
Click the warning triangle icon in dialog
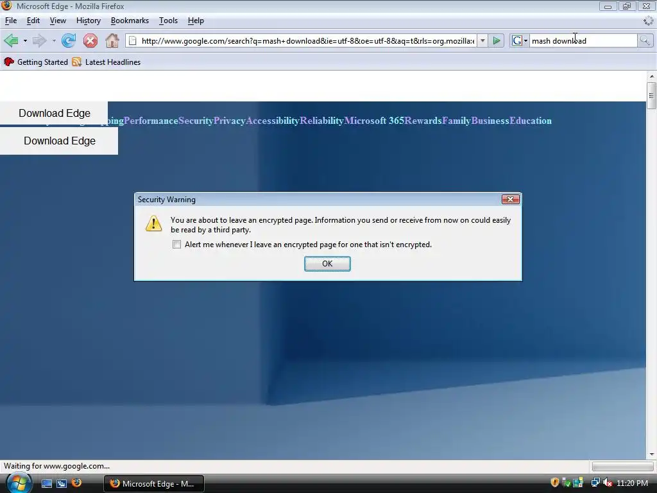(154, 223)
